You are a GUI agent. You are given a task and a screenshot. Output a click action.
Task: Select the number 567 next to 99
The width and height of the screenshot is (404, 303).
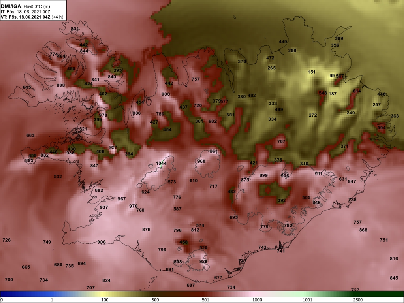(x=340, y=76)
